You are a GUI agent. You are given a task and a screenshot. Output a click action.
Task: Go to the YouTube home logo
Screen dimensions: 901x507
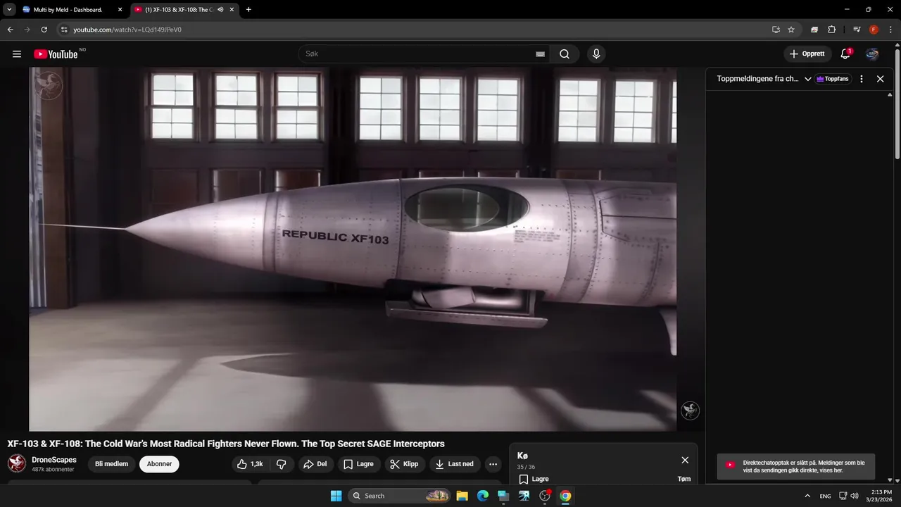pyautogui.click(x=56, y=54)
